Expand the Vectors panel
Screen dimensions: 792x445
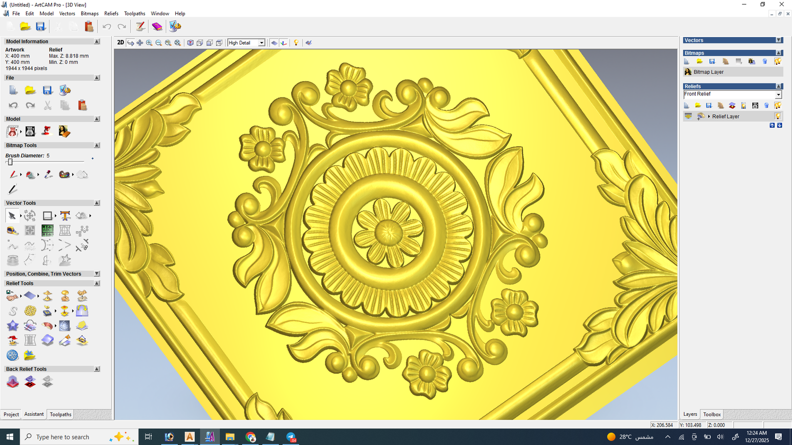click(778, 41)
